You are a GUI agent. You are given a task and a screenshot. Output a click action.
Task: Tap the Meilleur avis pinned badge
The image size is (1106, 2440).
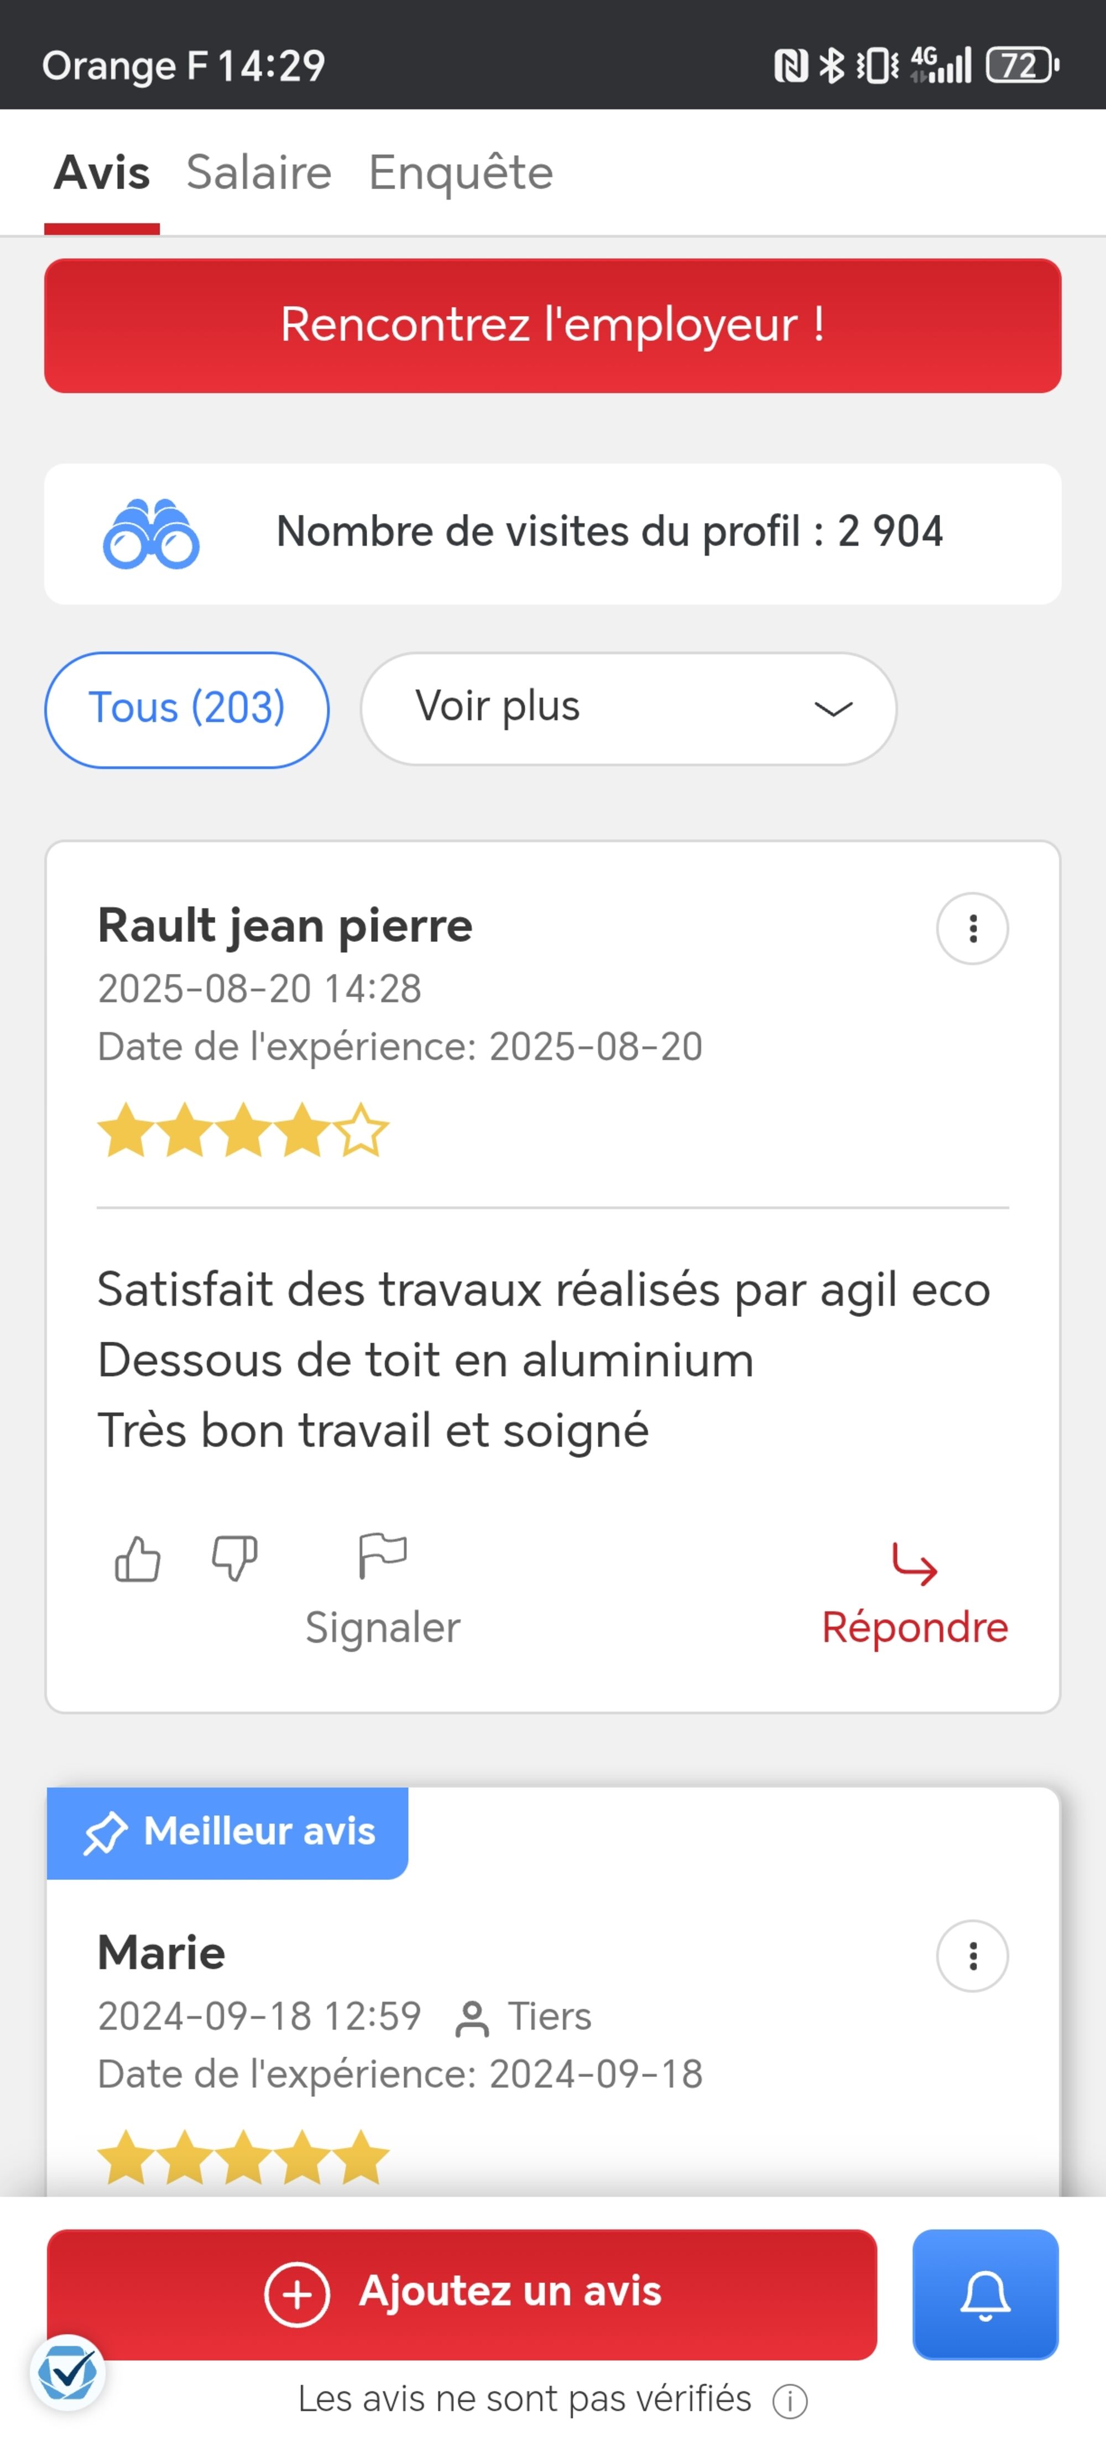227,1832
